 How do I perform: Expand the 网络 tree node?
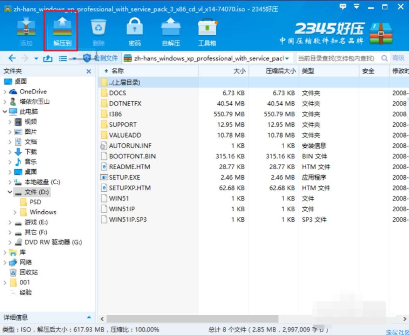click(5, 262)
